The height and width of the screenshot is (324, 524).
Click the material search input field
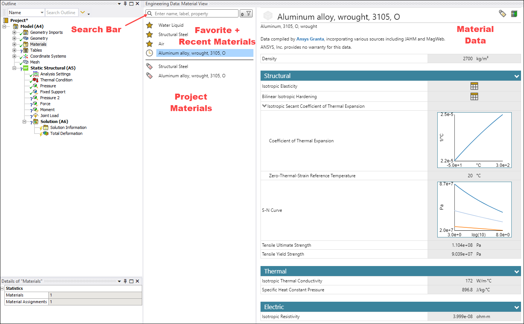194,13
